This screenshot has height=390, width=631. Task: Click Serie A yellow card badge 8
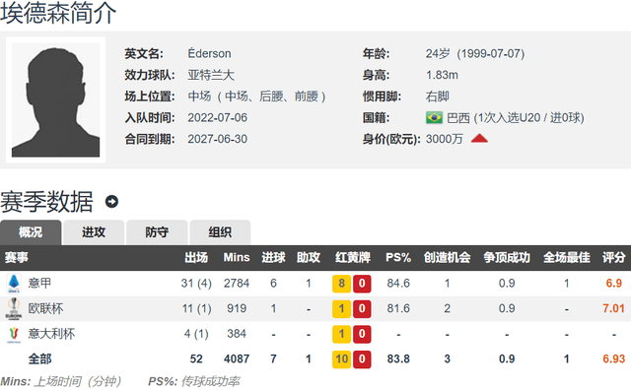(x=342, y=284)
